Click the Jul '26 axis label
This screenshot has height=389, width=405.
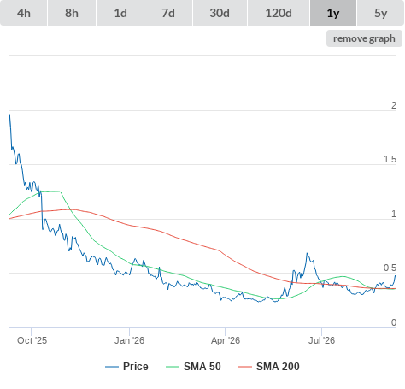pyautogui.click(x=321, y=340)
